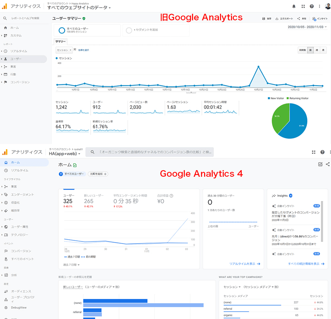Open セッション メディア dropdown in campaigns card
Image resolution: width=331 pixels, height=319 pixels.
259,287
